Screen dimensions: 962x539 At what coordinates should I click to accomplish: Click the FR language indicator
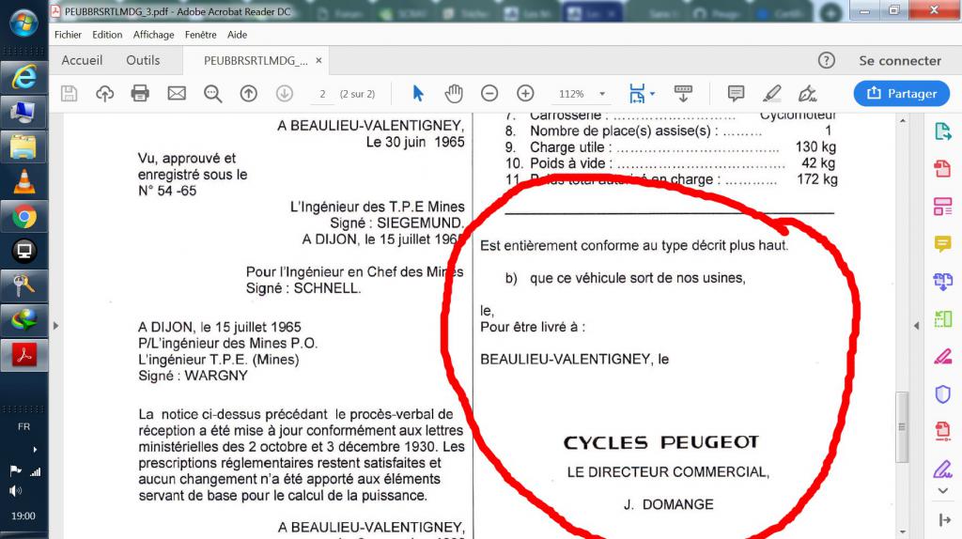(23, 426)
